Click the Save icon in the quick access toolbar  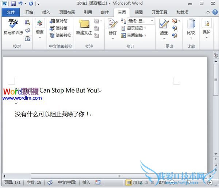point(13,4)
